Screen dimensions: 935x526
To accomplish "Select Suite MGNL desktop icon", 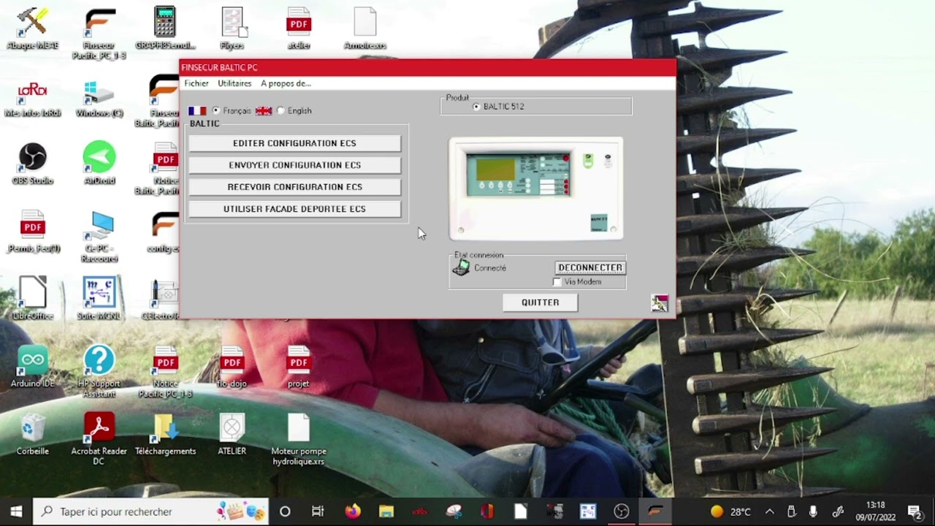I will point(99,298).
